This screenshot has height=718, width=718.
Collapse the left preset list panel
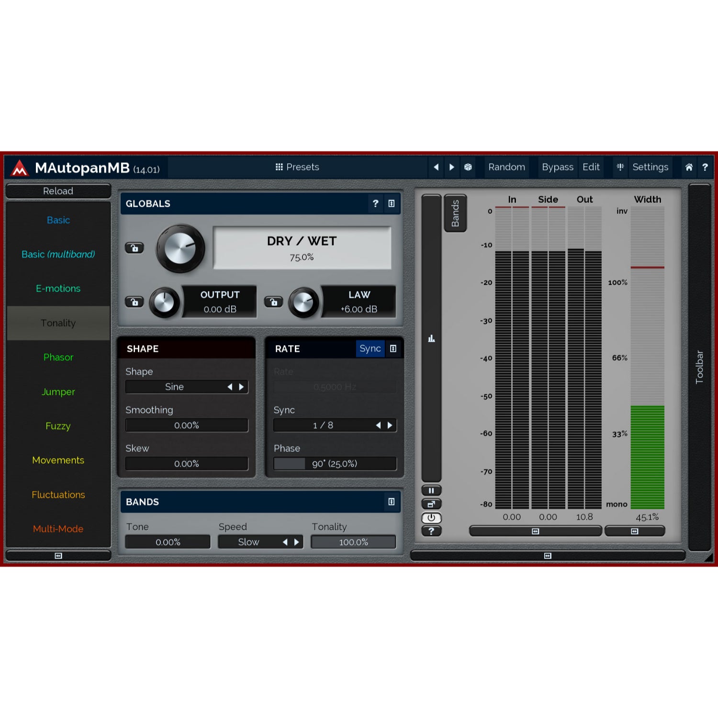pos(58,556)
